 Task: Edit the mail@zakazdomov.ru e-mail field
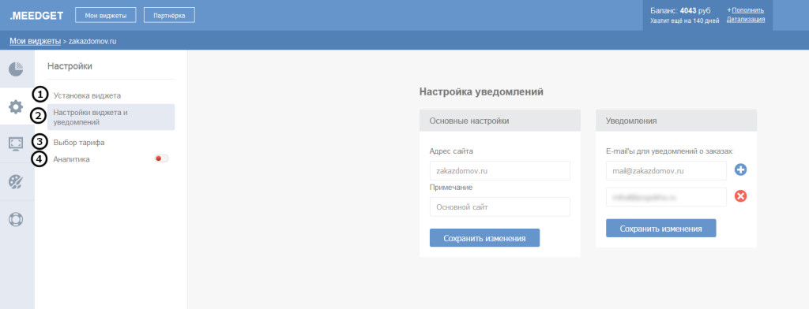point(666,170)
